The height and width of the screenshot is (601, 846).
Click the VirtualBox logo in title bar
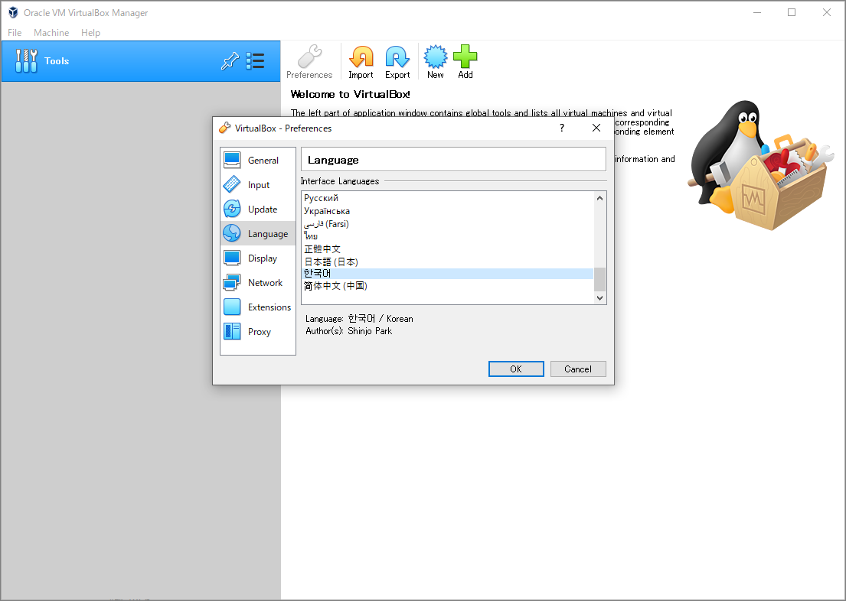pos(13,12)
